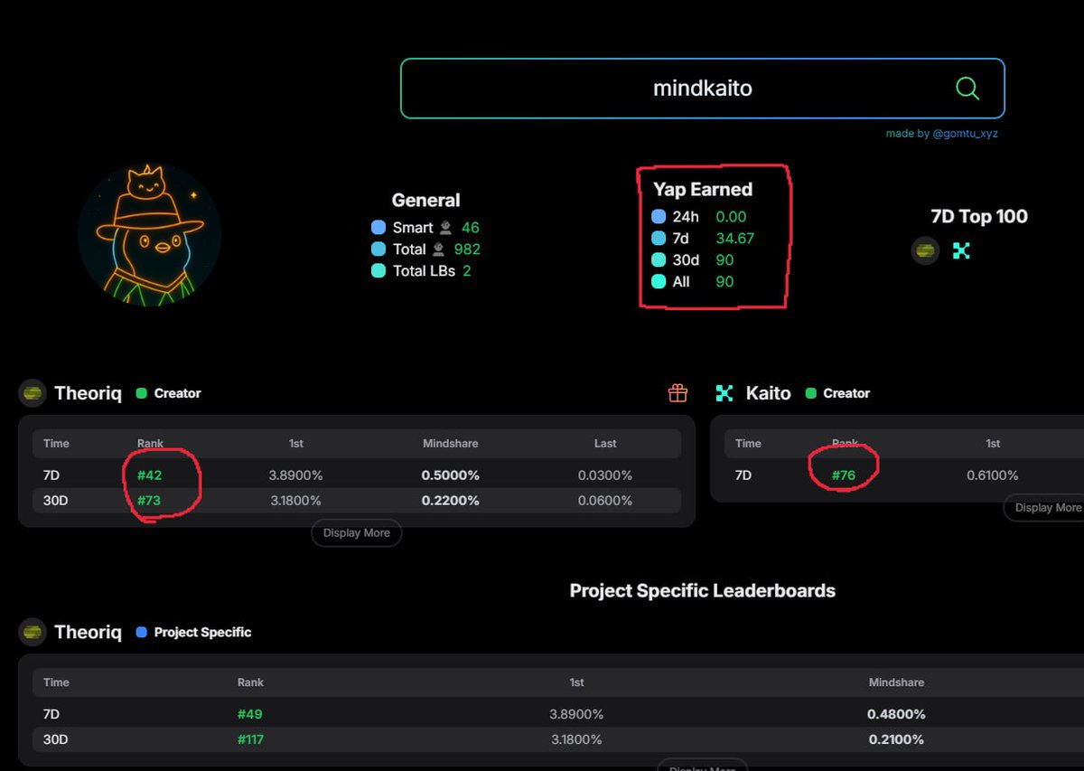Screen dimensions: 1084x771
Task: Click the search magnifier icon
Action: [967, 88]
